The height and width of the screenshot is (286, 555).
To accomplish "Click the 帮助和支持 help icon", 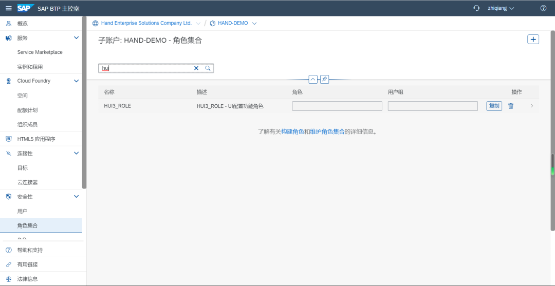I will click(x=9, y=250).
